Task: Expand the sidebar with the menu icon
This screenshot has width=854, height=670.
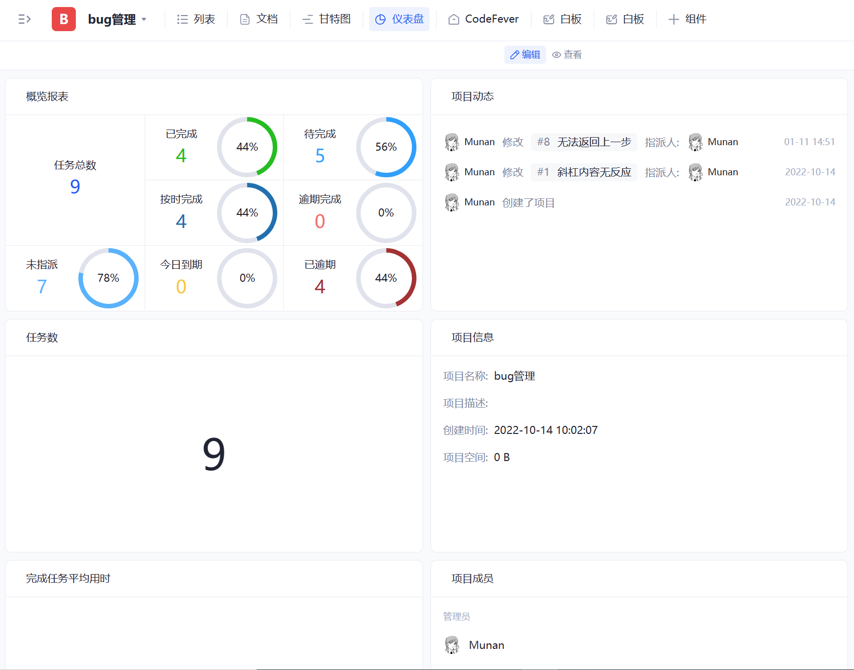Action: [24, 19]
